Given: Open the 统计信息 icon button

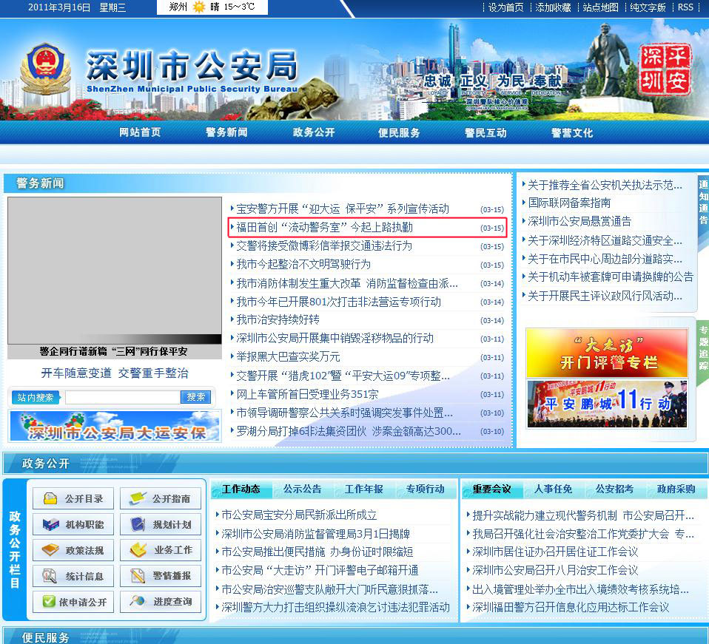Looking at the screenshot, I should [x=73, y=576].
